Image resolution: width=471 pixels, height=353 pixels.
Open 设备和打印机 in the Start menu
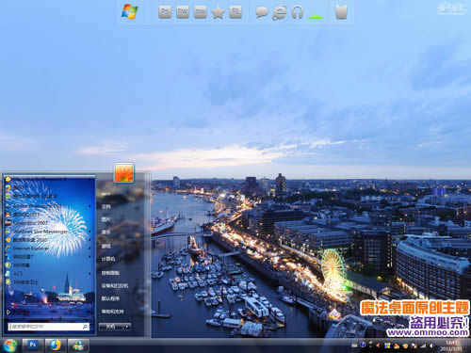[115, 286]
